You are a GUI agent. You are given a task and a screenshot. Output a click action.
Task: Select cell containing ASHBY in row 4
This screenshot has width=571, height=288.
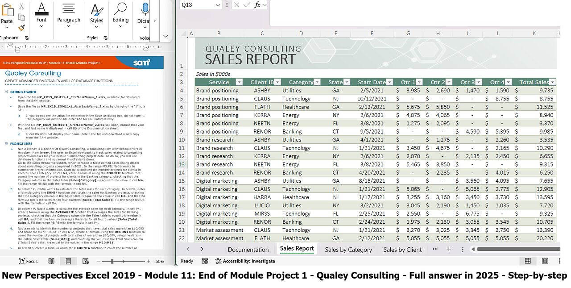click(x=262, y=90)
